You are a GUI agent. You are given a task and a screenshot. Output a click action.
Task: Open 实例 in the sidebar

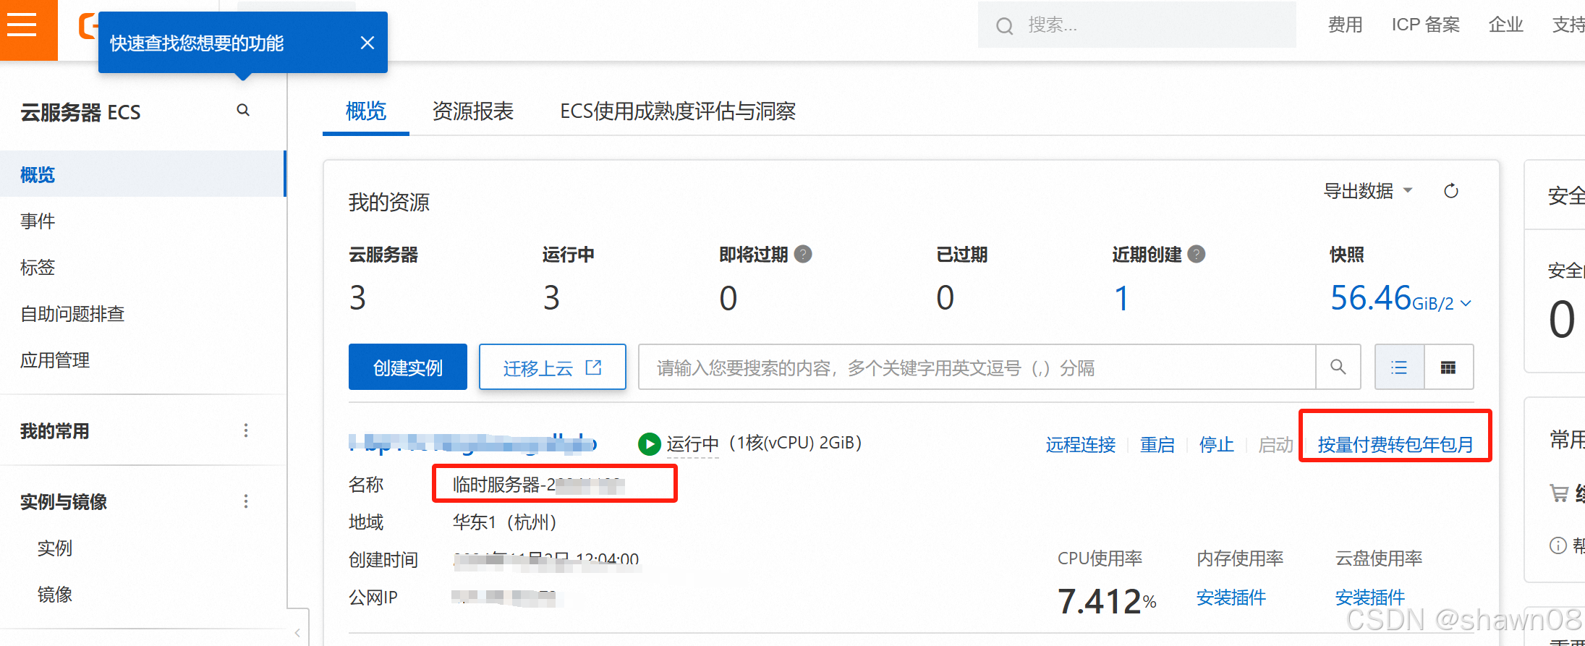point(55,548)
